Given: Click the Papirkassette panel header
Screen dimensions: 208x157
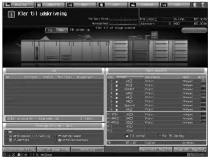Looking at the screenshot, I should coord(156,70).
